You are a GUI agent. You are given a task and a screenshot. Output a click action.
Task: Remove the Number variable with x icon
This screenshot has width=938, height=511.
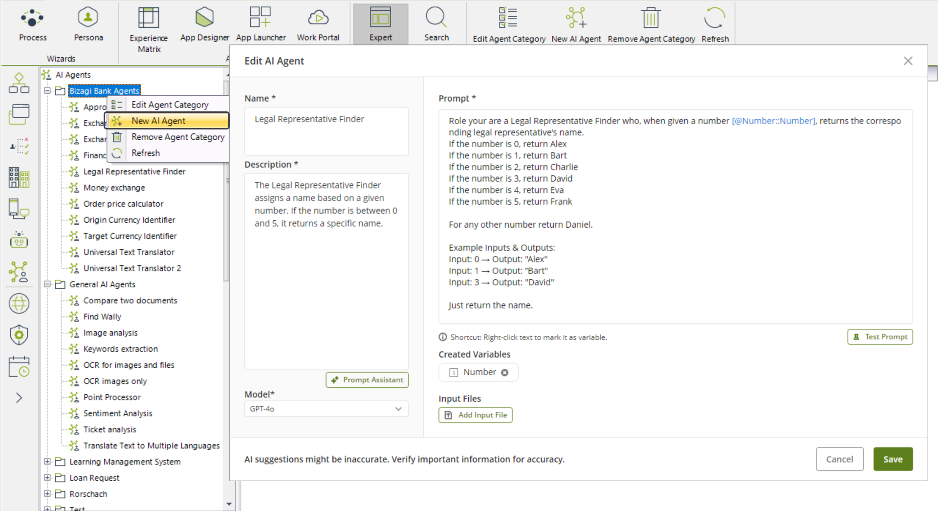(505, 373)
